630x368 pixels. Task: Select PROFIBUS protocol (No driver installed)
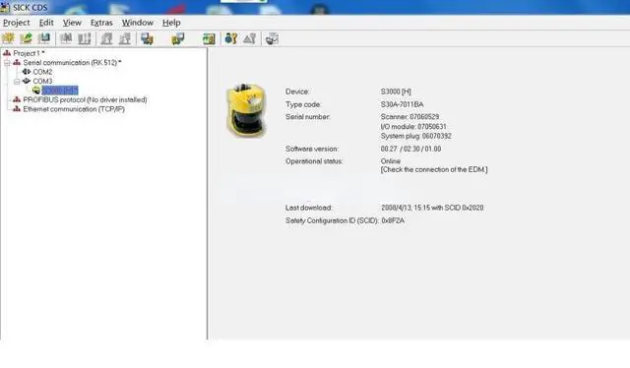85,99
